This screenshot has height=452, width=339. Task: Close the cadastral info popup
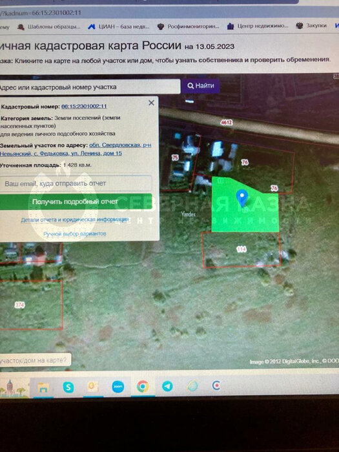pos(151,103)
